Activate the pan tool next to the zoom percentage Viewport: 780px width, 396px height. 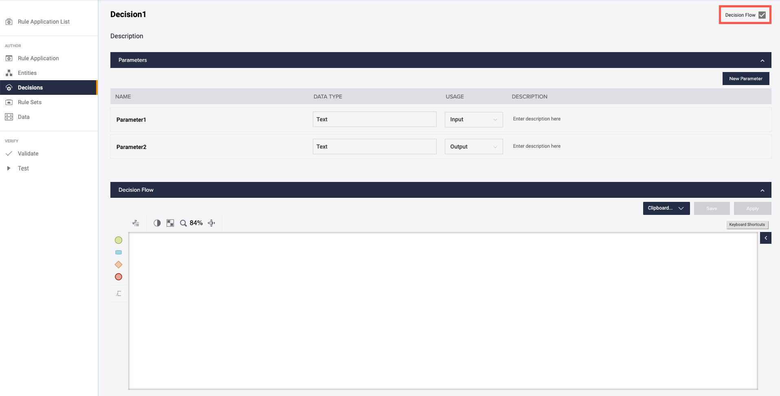(x=211, y=223)
